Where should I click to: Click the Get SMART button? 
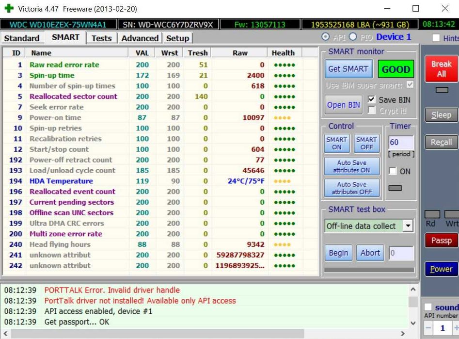(348, 69)
